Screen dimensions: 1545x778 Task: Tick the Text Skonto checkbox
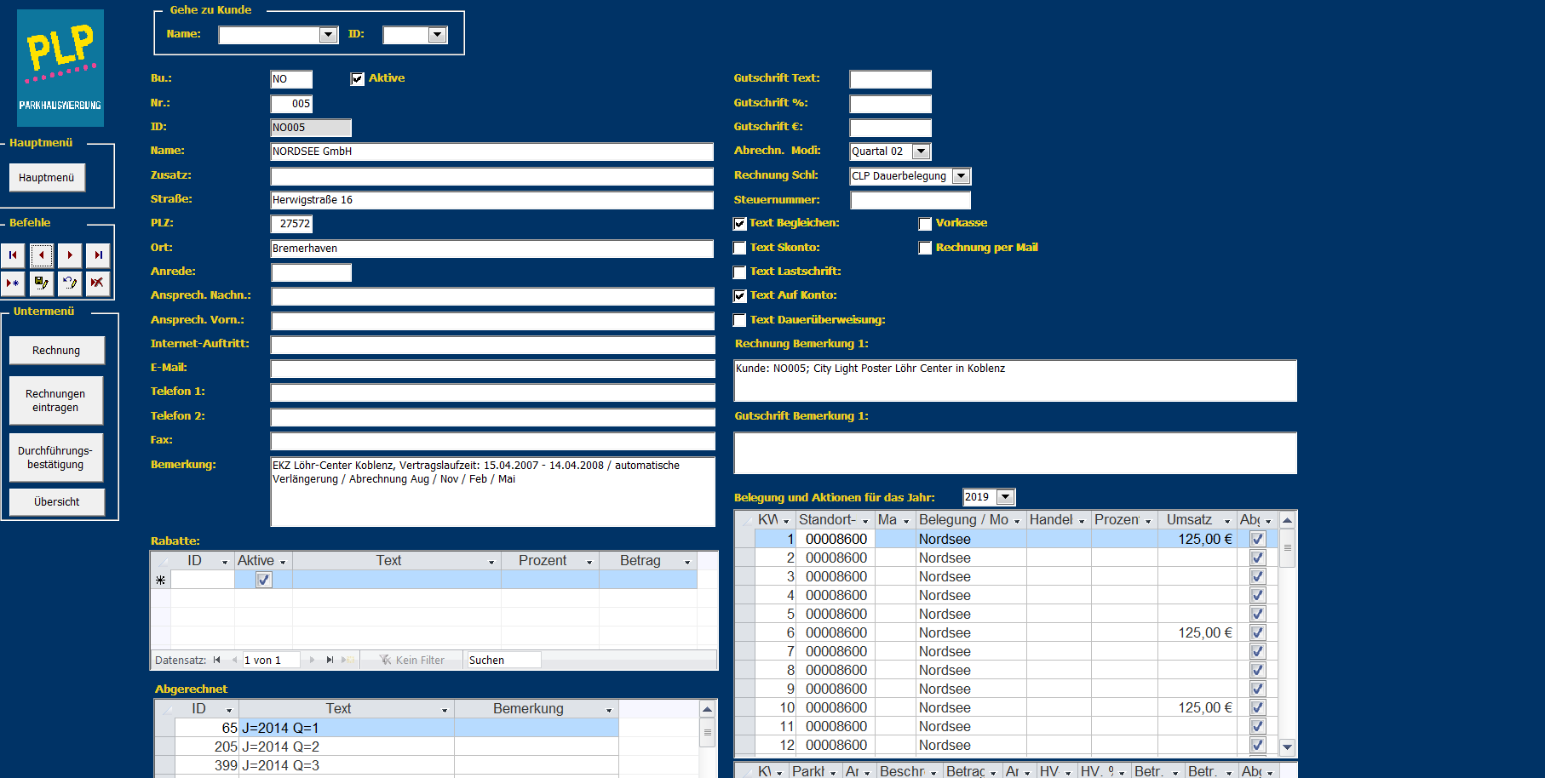pos(740,249)
